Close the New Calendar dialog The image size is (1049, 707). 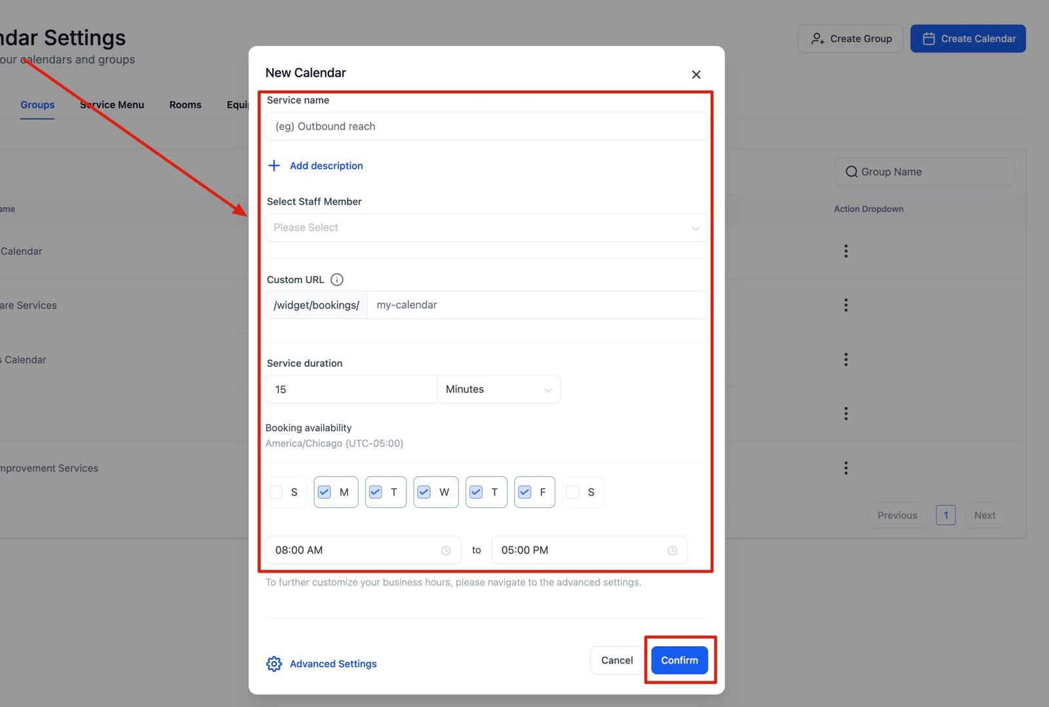pos(696,75)
